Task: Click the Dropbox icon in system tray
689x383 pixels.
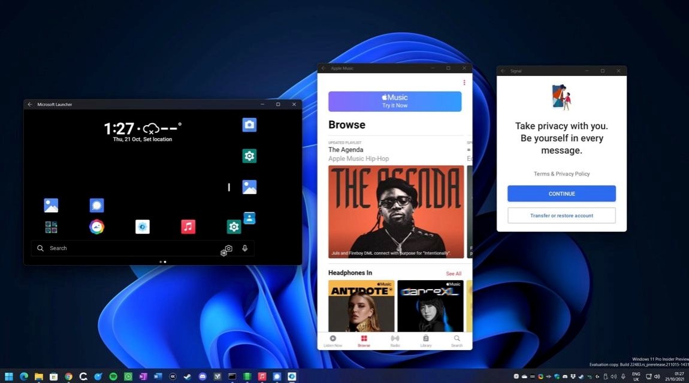Action: (573, 376)
